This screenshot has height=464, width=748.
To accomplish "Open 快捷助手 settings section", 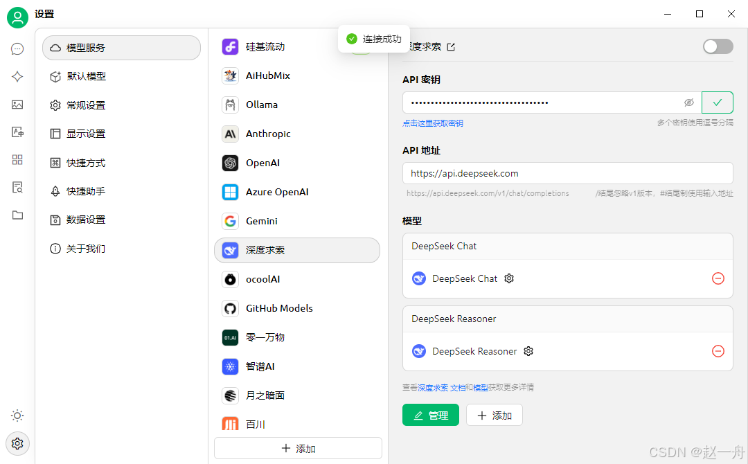I will [x=122, y=191].
